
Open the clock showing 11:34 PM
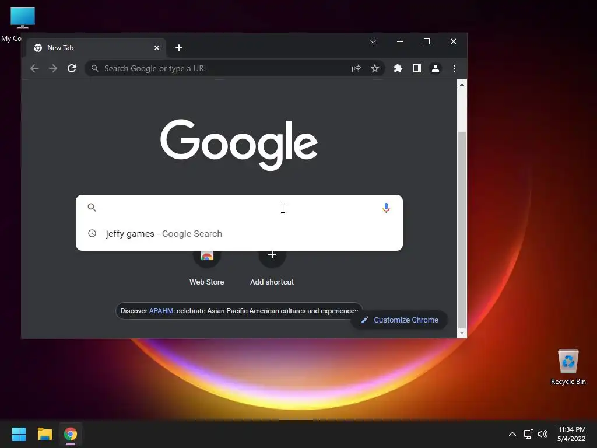(x=571, y=434)
